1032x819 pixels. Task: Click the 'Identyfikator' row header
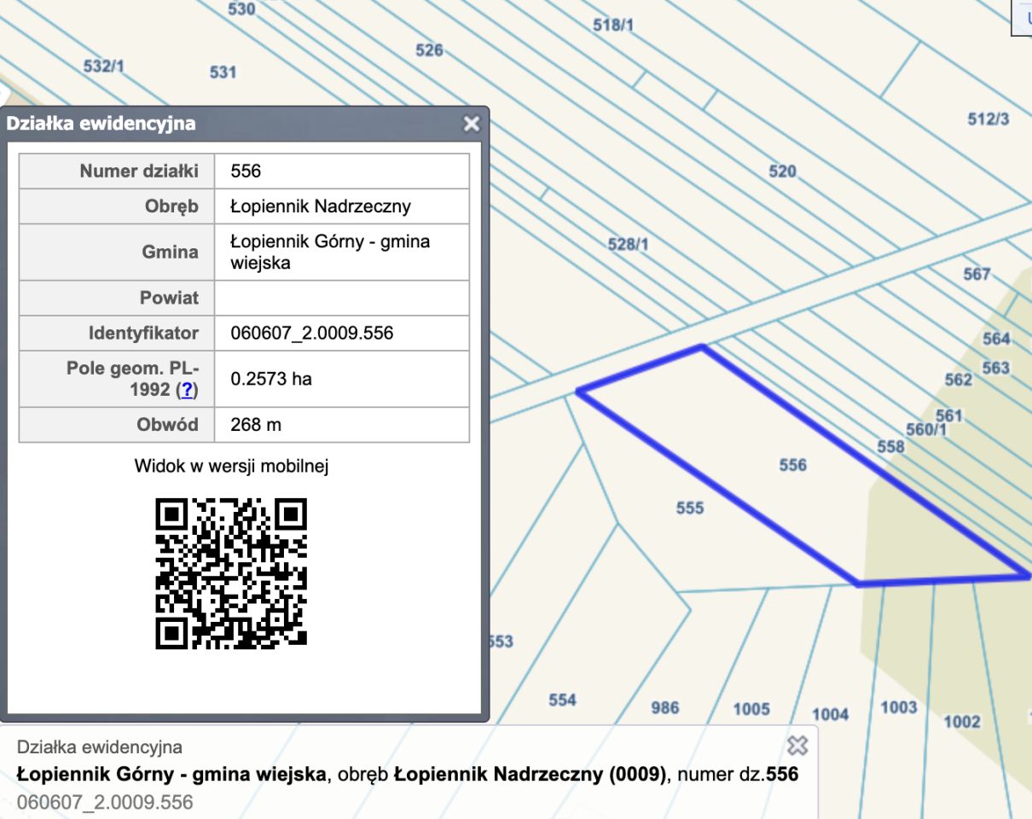(x=117, y=333)
